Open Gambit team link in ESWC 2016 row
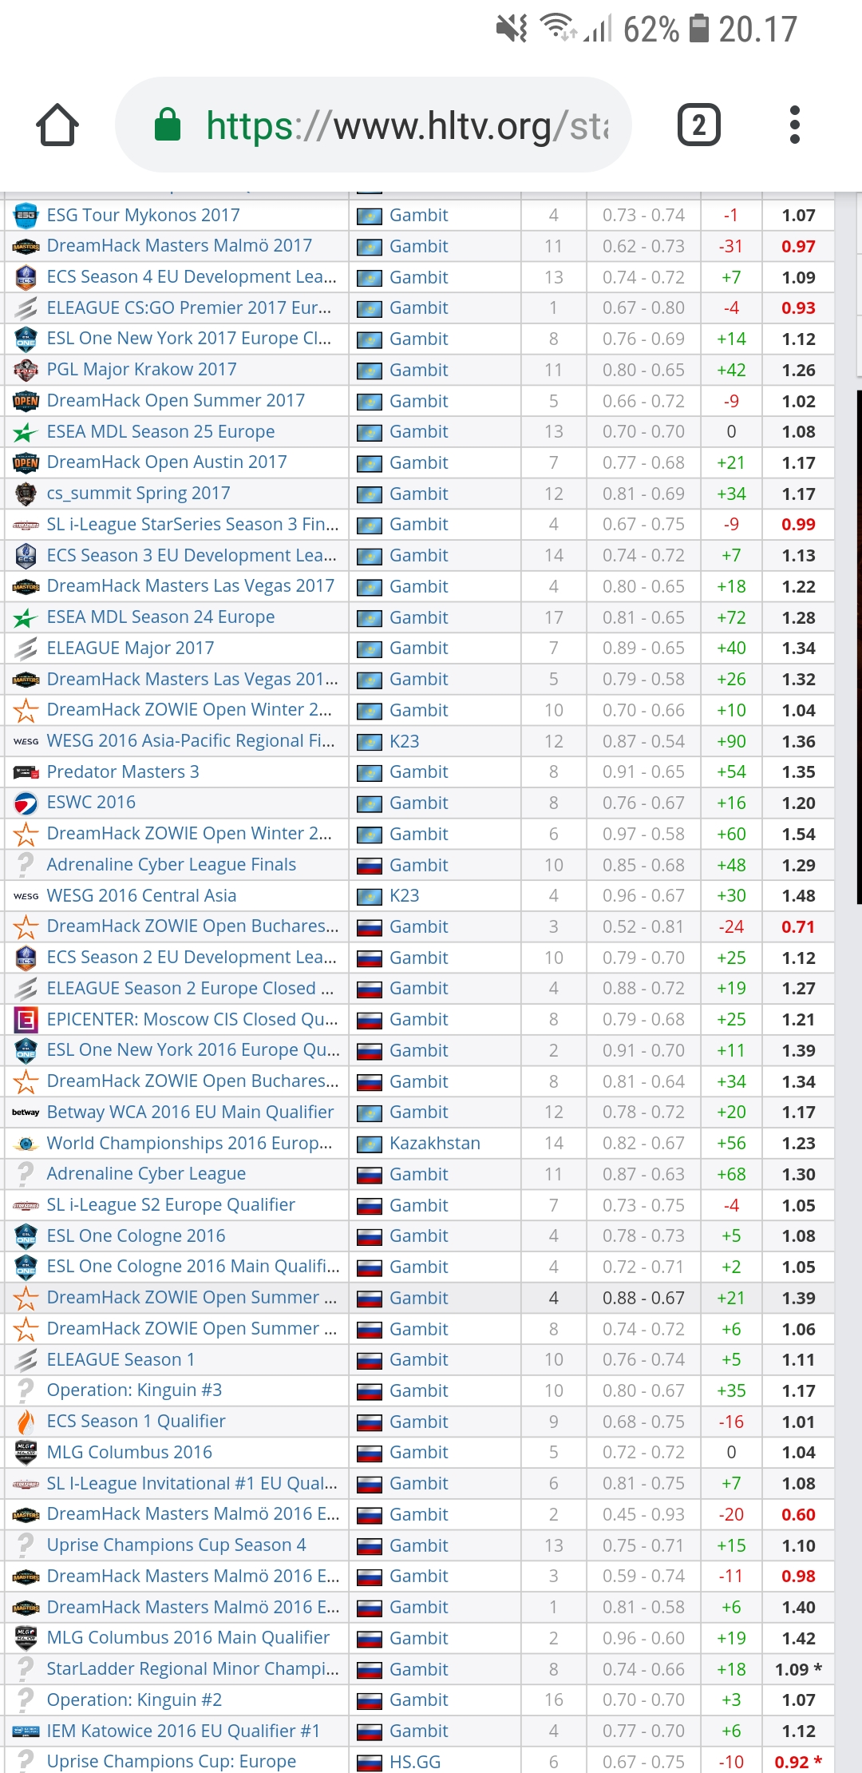 tap(419, 803)
